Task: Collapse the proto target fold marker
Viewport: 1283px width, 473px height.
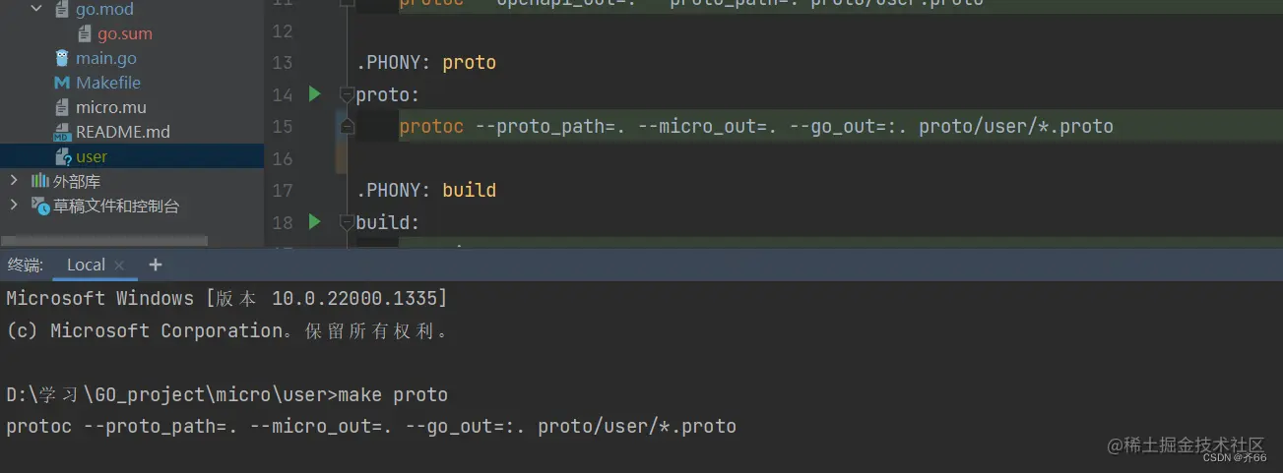Action: coord(346,95)
